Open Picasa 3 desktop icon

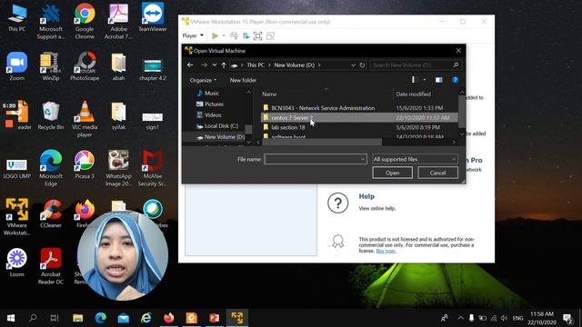pos(85,164)
